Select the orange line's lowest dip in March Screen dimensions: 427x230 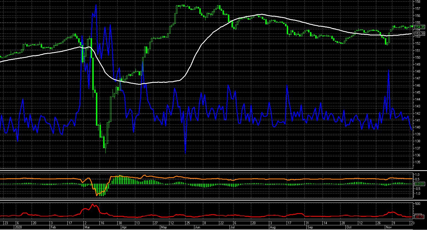(x=97, y=195)
